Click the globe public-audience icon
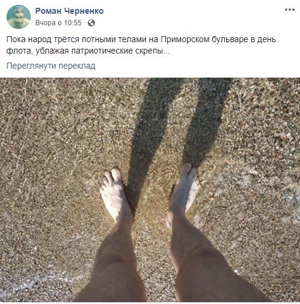Screen dimensions: 300x304 coord(91,23)
